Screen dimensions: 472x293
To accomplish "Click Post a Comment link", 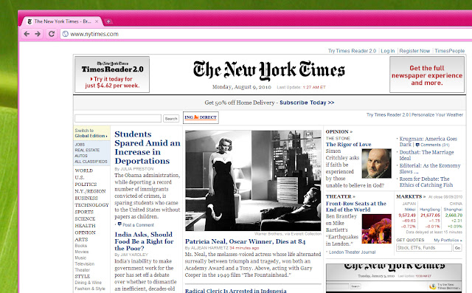I will pos(138,225).
